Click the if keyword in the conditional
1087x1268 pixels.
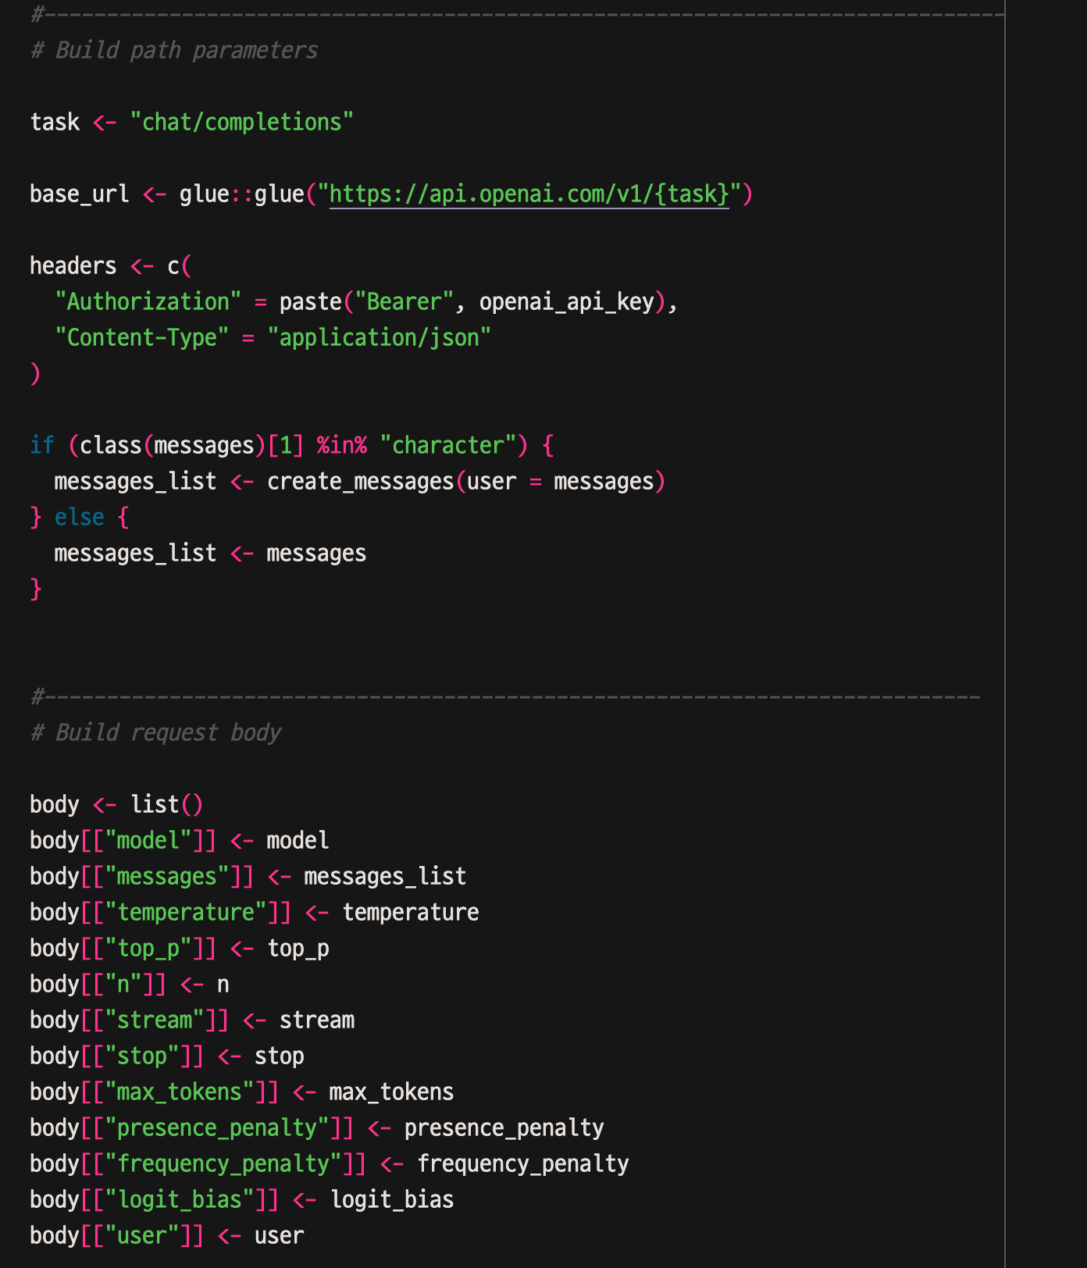point(41,445)
